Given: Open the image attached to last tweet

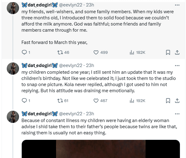Looking at the screenshot, I should [101, 149].
